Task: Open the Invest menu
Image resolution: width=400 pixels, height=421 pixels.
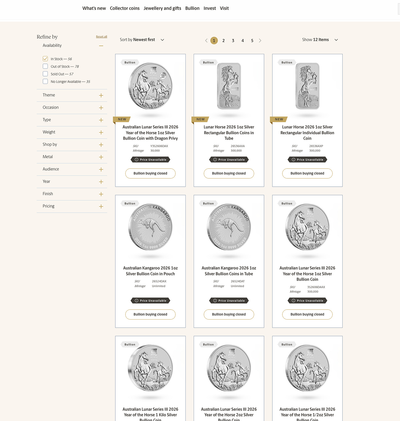Action: point(210,8)
